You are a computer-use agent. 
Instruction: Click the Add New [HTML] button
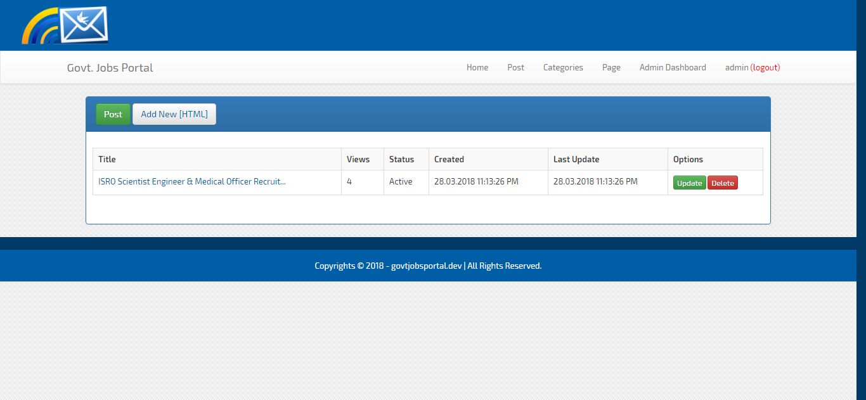(174, 114)
